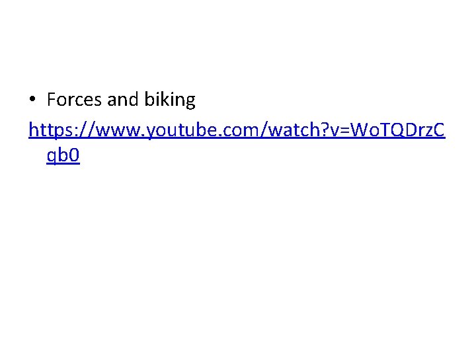The width and height of the screenshot is (476, 357).
Task: Click the letter 'F' in Forces
Action: coord(52,100)
